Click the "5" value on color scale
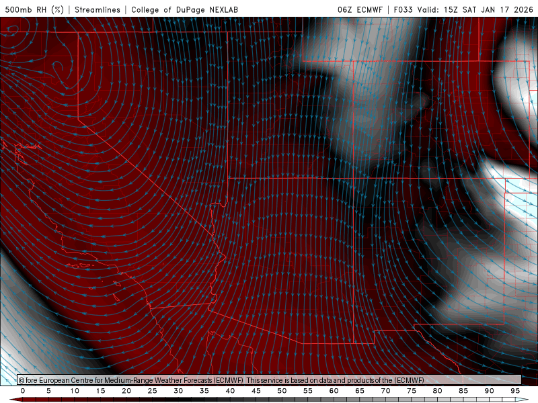 tap(48, 391)
